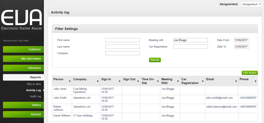This screenshot has height=123, width=264.
Task: Expand the Reports section
Action: [x=23, y=77]
